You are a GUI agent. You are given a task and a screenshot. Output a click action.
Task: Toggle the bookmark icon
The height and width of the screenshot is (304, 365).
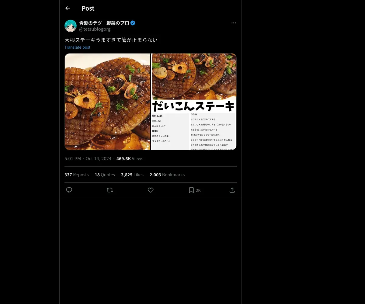point(191,190)
